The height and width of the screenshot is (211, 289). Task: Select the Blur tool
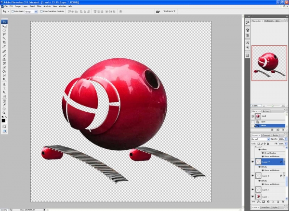point(4,75)
